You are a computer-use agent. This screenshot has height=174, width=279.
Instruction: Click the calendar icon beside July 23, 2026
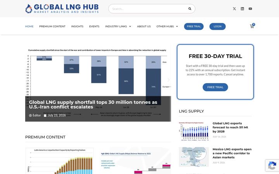pyautogui.click(x=45, y=115)
